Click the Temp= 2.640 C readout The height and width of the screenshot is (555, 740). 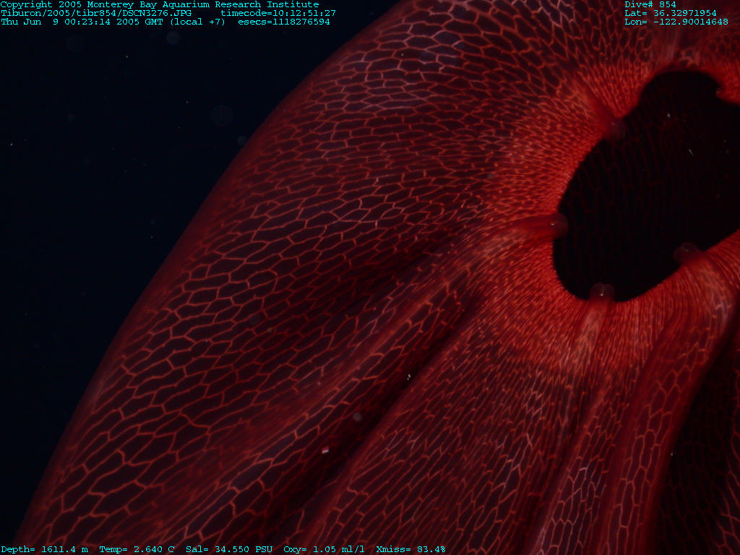[x=137, y=549]
